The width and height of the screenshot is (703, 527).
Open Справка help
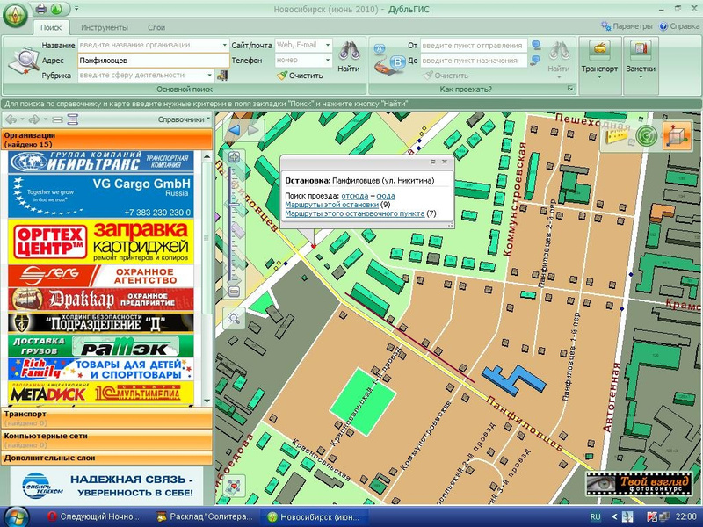click(679, 26)
